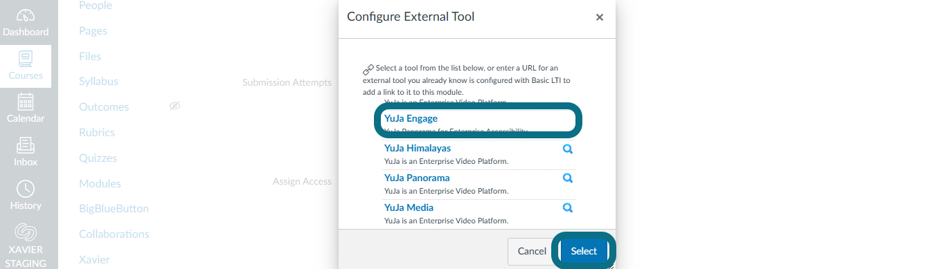Click the Cancel button
This screenshot has height=269, width=939.
pyautogui.click(x=532, y=251)
